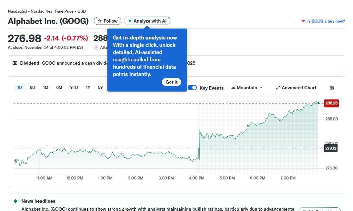Dismiss tooltip with Got it button
353x211 pixels.
[x=171, y=82]
